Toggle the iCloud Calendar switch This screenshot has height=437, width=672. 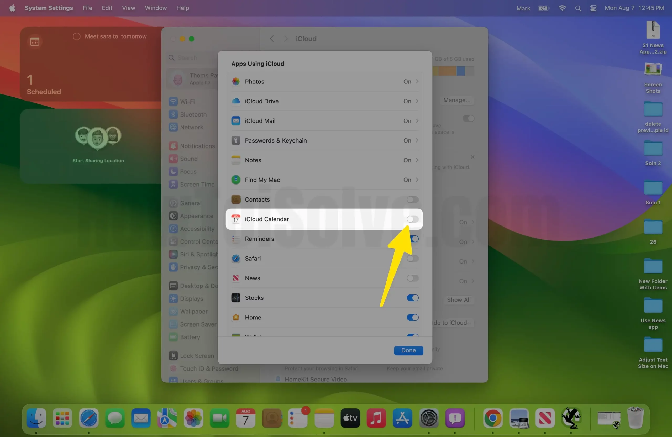[x=412, y=219]
